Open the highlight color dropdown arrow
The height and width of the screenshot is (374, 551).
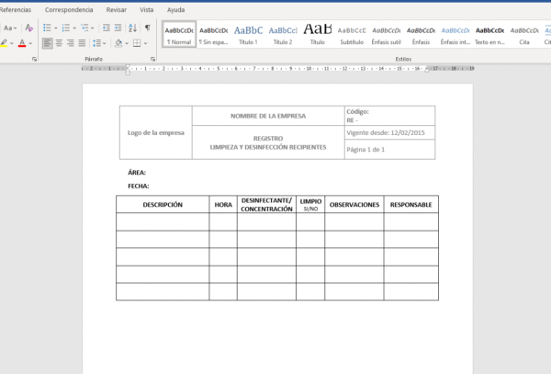(12, 43)
